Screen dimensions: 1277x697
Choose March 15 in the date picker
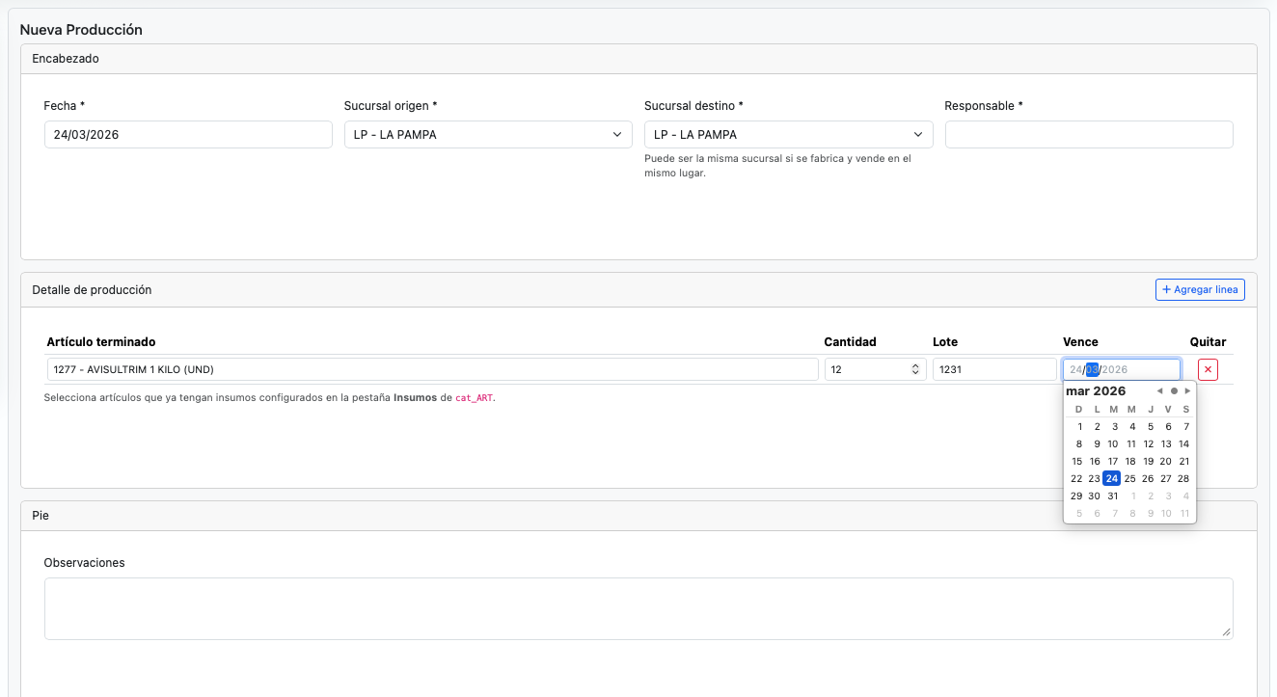pyautogui.click(x=1077, y=461)
